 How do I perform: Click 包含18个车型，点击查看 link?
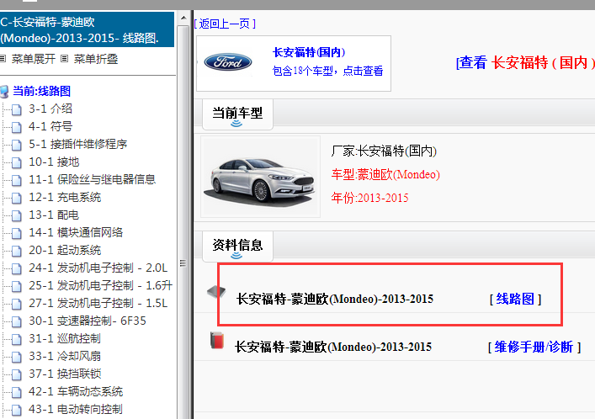click(328, 71)
